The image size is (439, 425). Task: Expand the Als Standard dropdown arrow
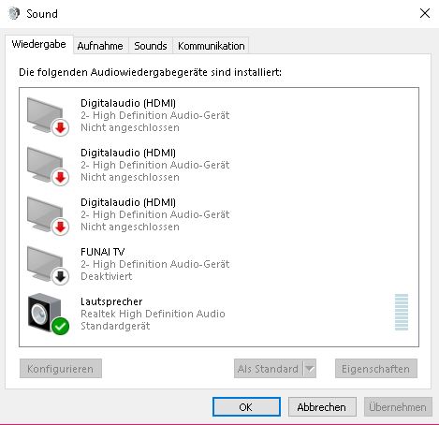[310, 369]
